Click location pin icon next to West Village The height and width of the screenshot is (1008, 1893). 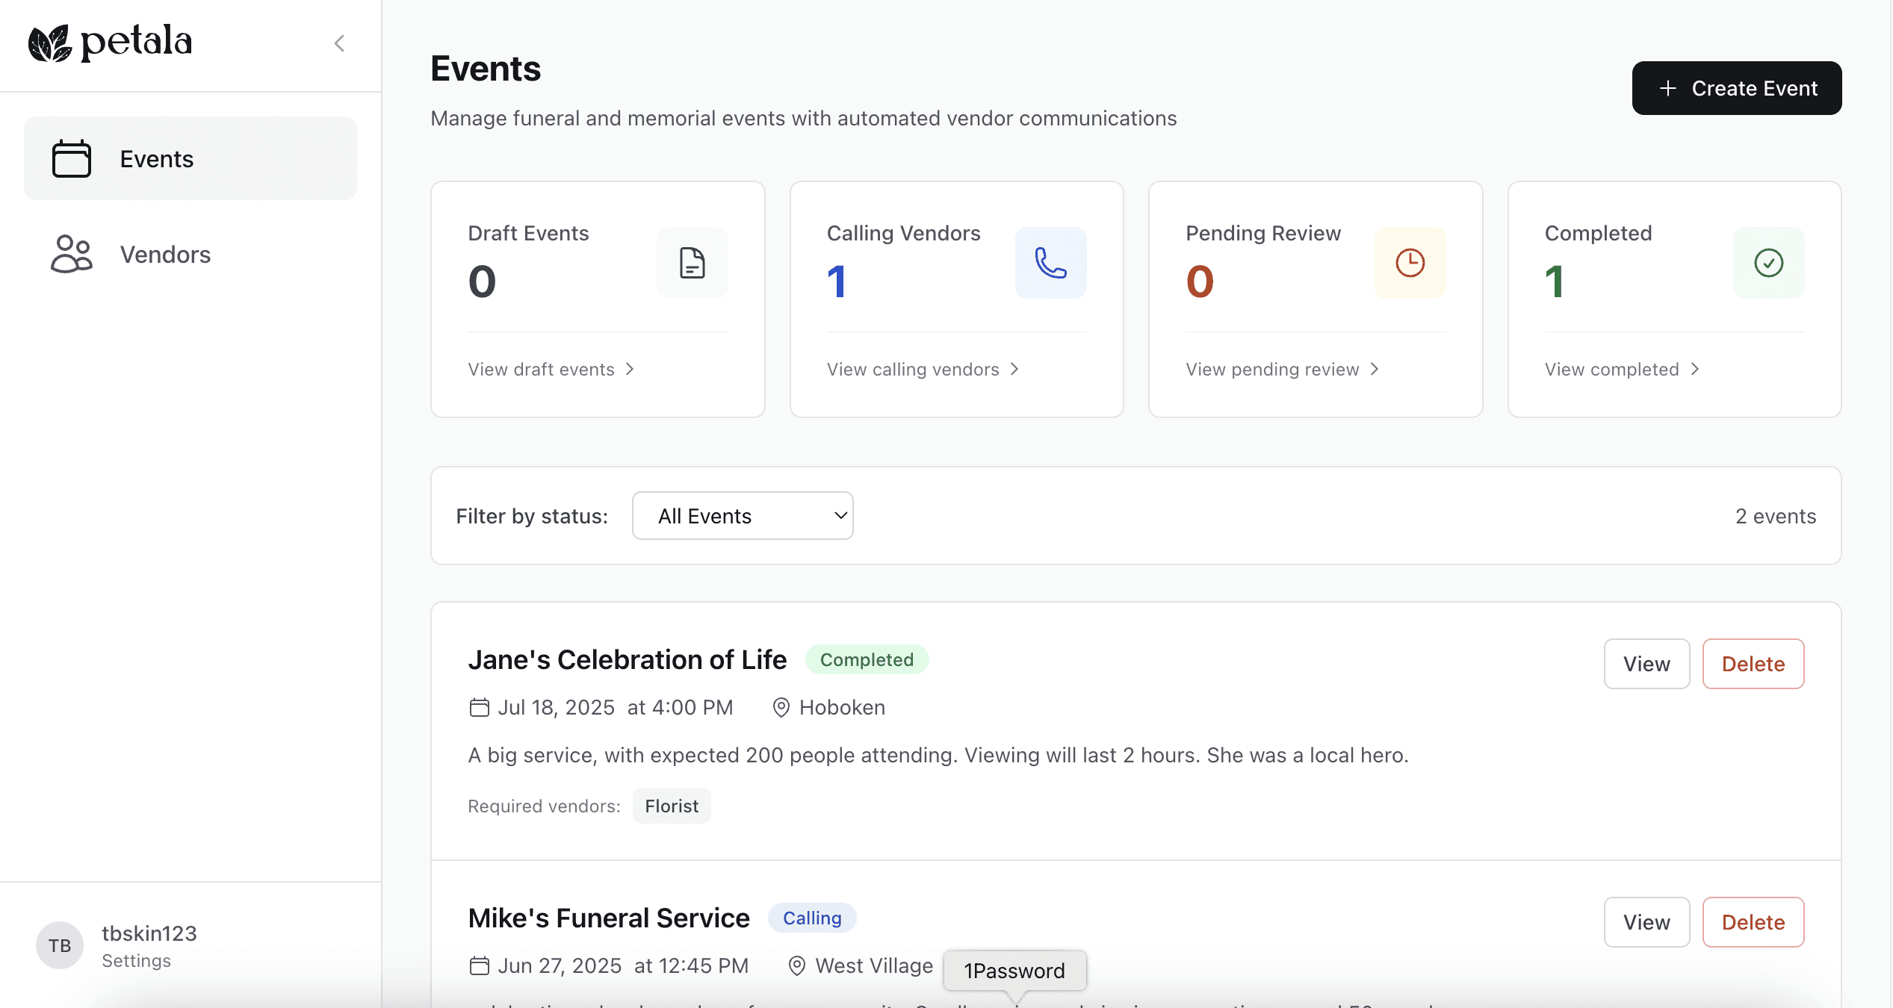pos(797,965)
